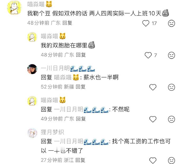Like the '薪水也一半啊' reply
This screenshot has height=164, width=182.
153,87
